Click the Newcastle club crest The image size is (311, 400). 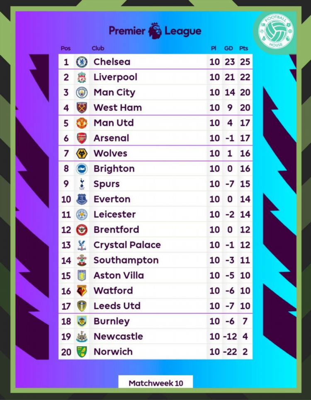[82, 337]
